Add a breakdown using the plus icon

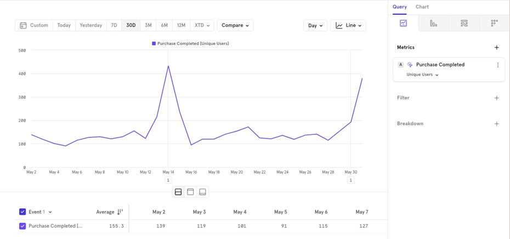click(496, 124)
